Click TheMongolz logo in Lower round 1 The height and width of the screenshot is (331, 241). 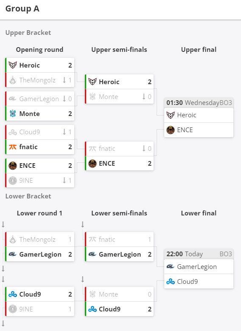coord(13,239)
